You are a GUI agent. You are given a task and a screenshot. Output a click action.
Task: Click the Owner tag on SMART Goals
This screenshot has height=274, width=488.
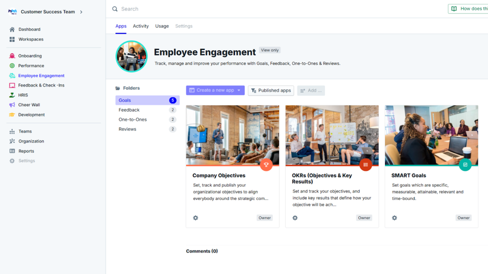coord(464,218)
